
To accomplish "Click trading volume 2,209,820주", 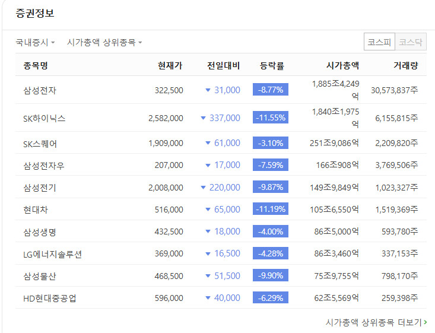I will tap(396, 143).
